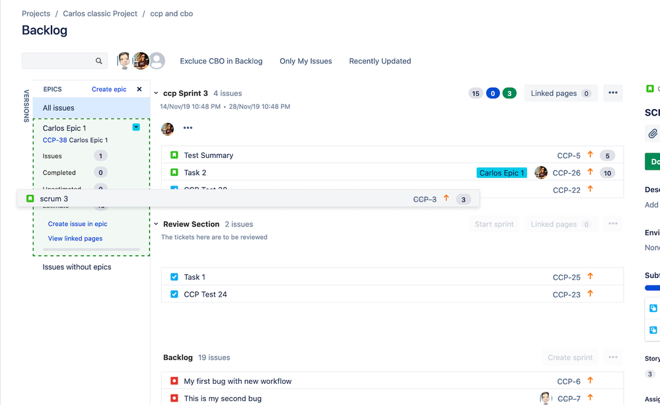This screenshot has height=405, width=660.
Task: Click the Start sprint button
Action: pos(494,224)
